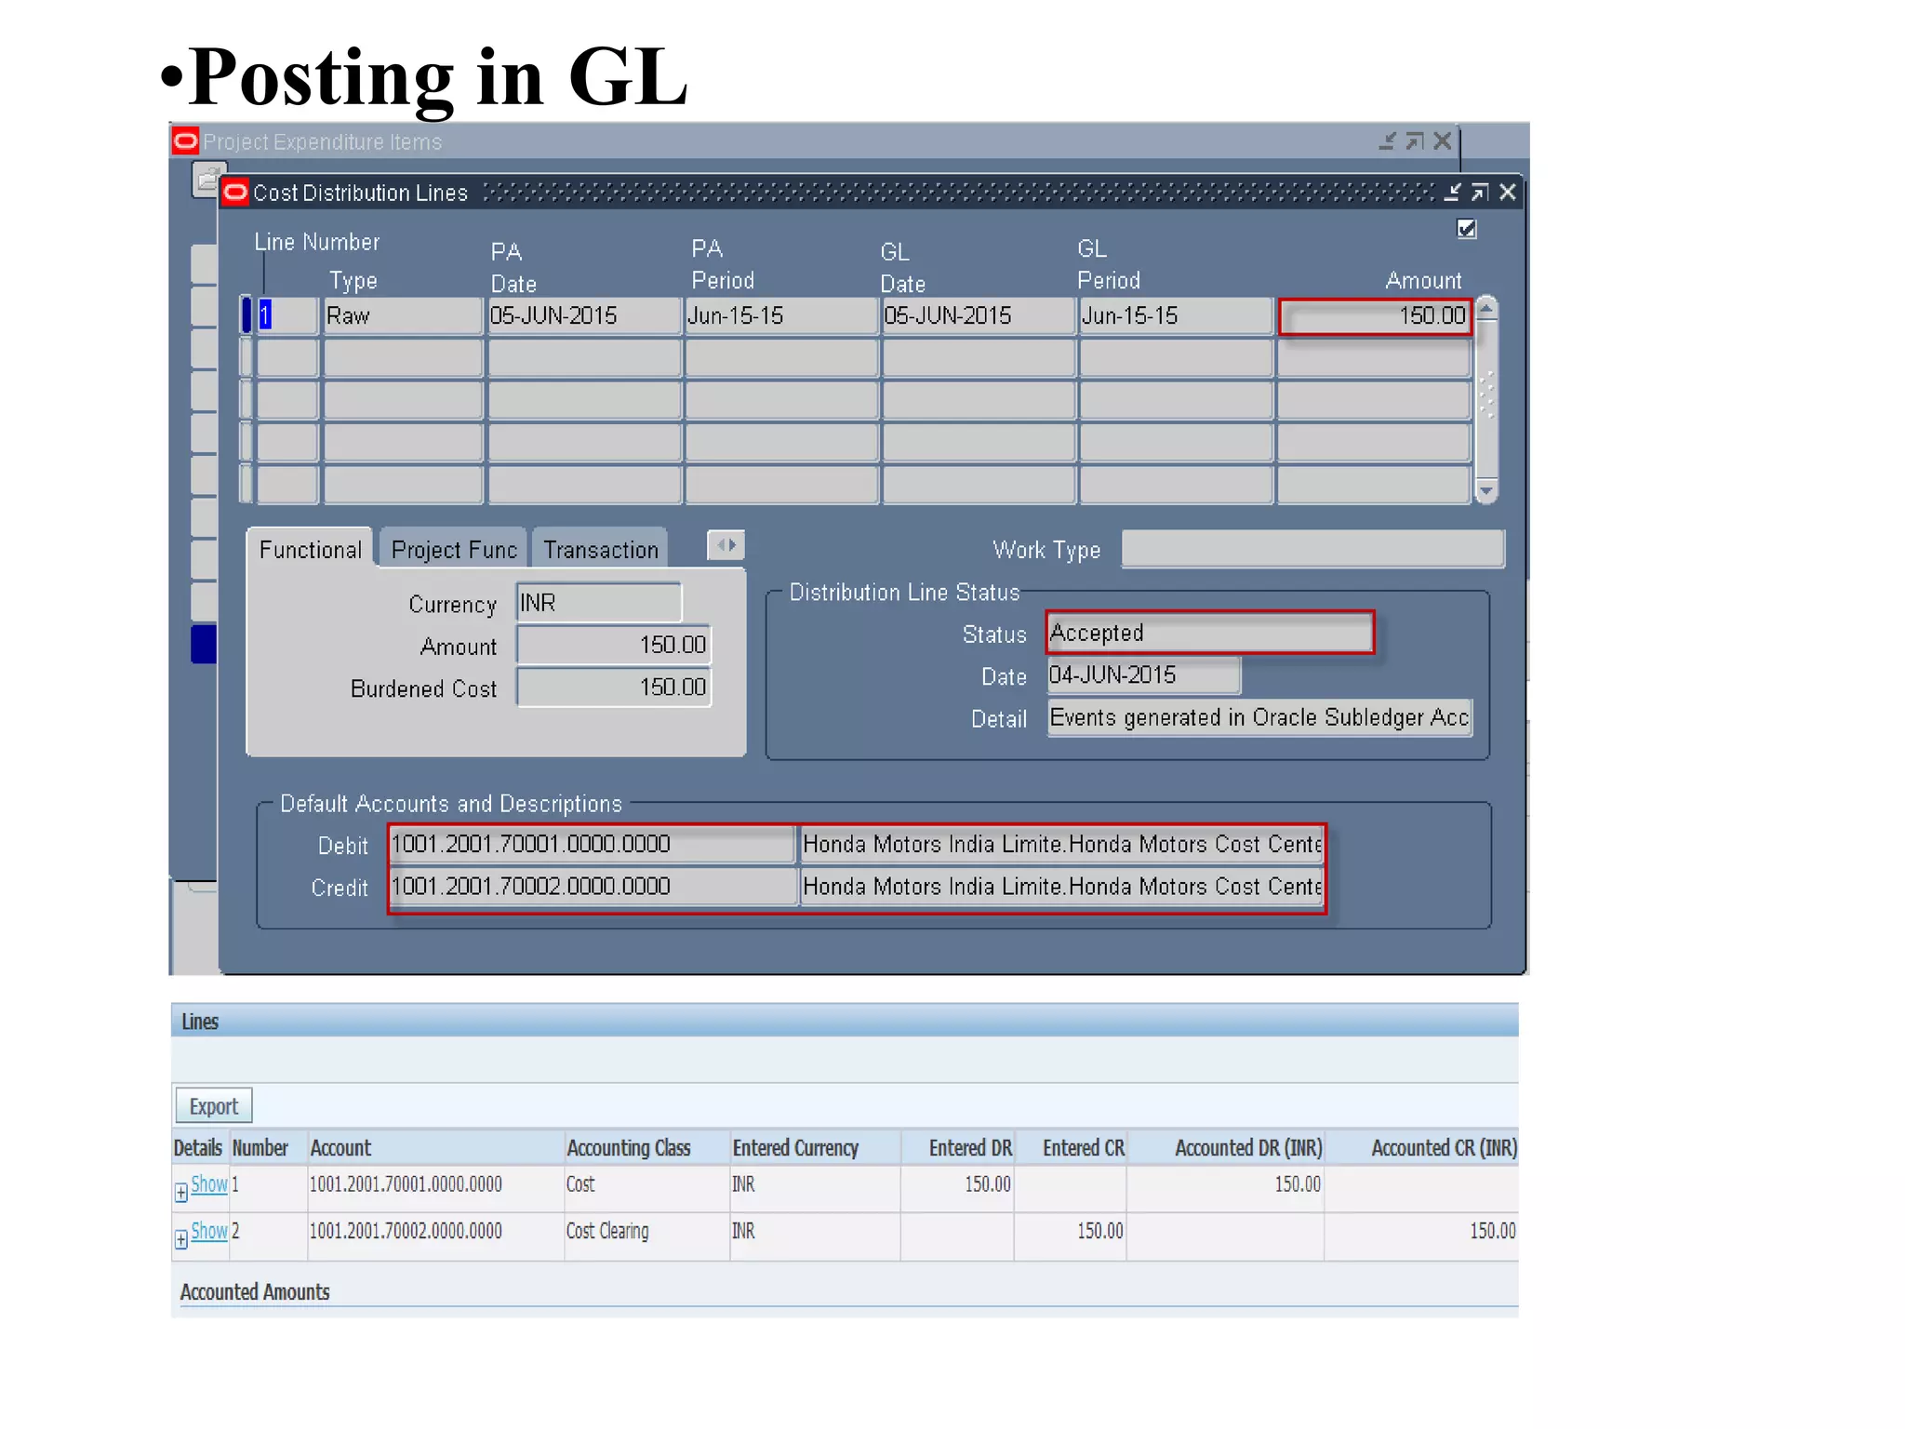Screen dimensions: 1905x1429
Task: Click scrollbar up arrow in distribution lines grid
Action: pyautogui.click(x=1486, y=308)
